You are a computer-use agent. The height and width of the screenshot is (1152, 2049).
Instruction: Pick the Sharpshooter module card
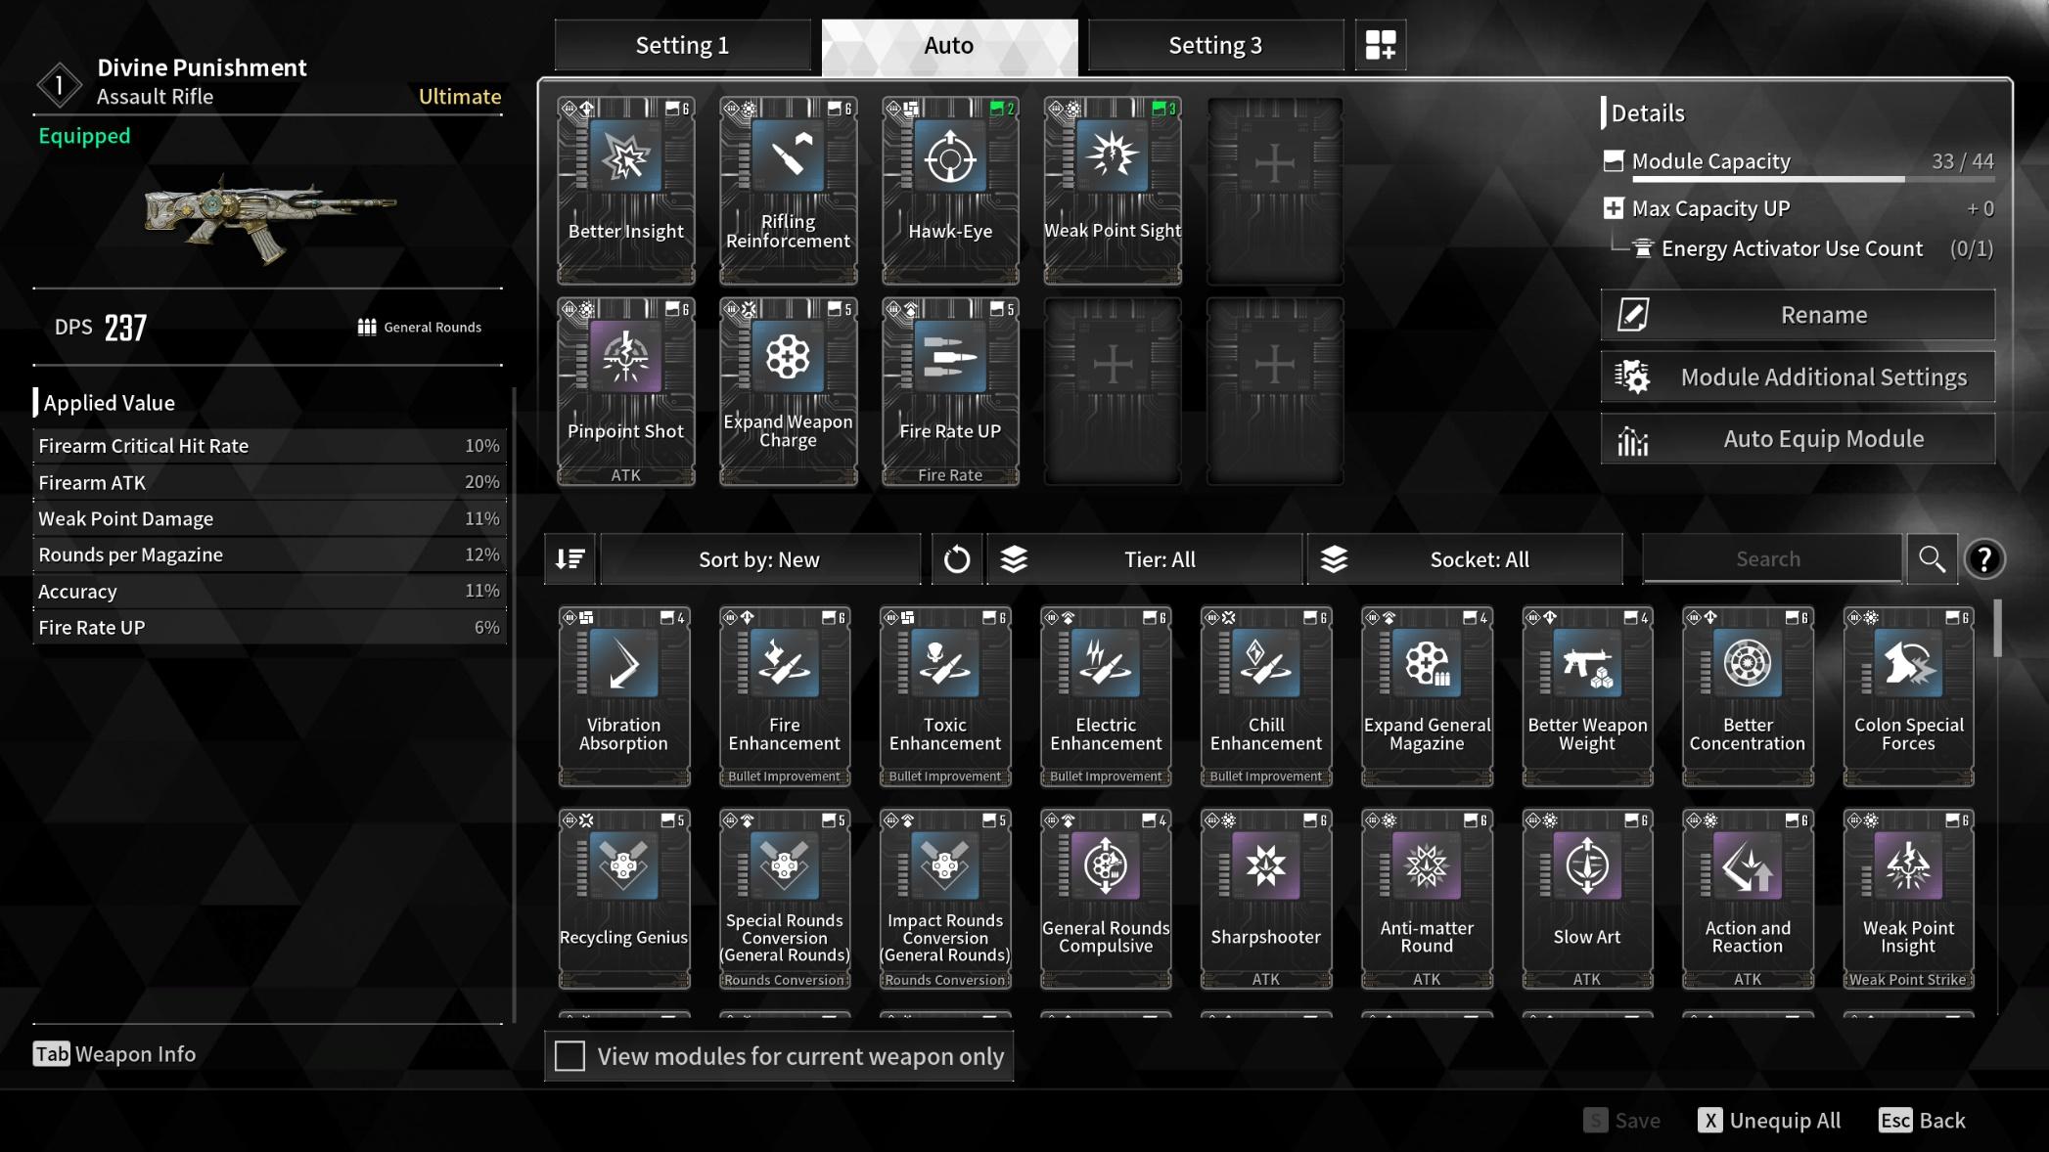coord(1265,898)
